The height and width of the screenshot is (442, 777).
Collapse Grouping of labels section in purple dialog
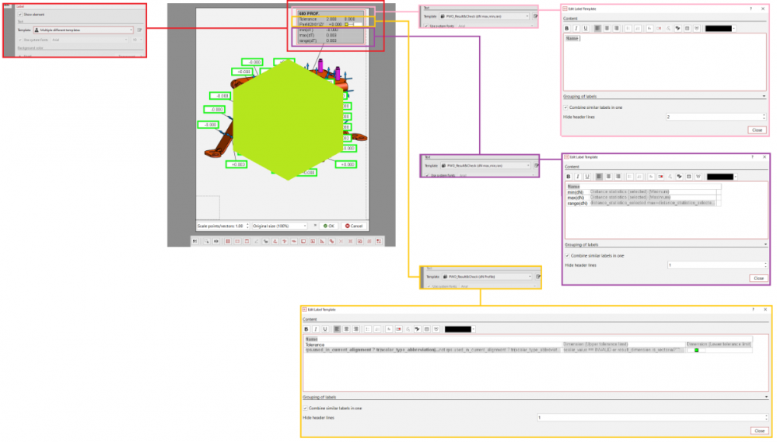[765, 244]
